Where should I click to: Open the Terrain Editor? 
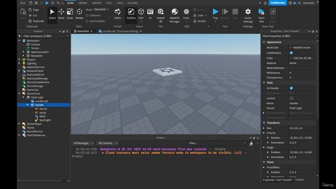click(118, 14)
